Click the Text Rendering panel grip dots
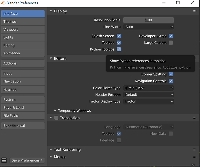Image resolution: width=200 pixels, height=167 pixels. [195, 149]
